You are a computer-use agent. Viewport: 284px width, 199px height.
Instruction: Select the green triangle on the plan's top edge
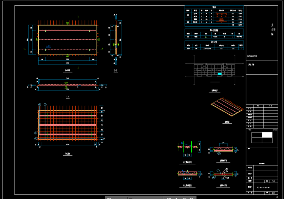click(x=67, y=24)
